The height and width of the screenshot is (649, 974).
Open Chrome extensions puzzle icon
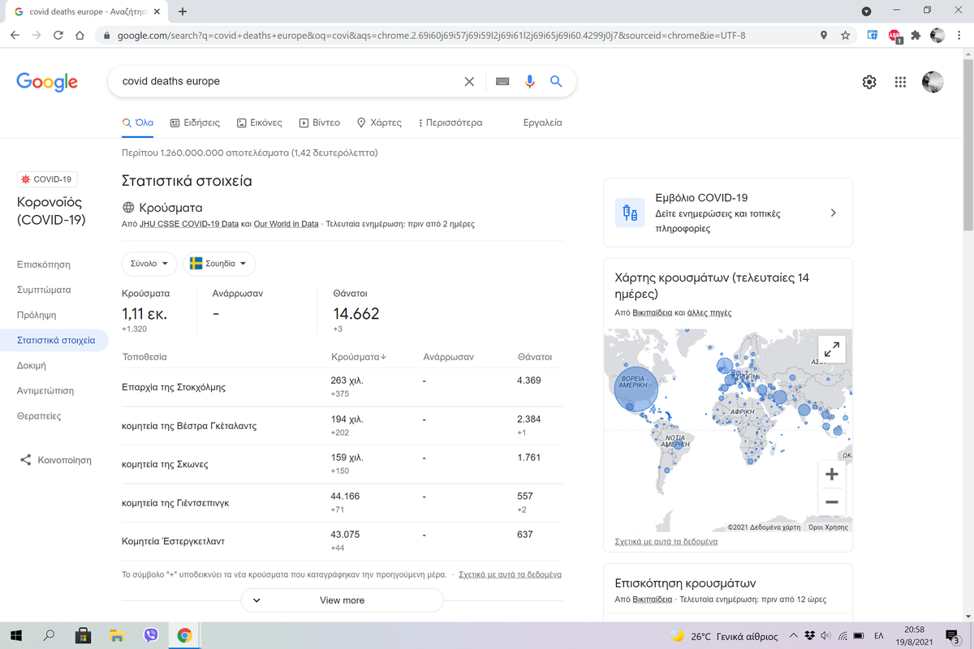(916, 36)
